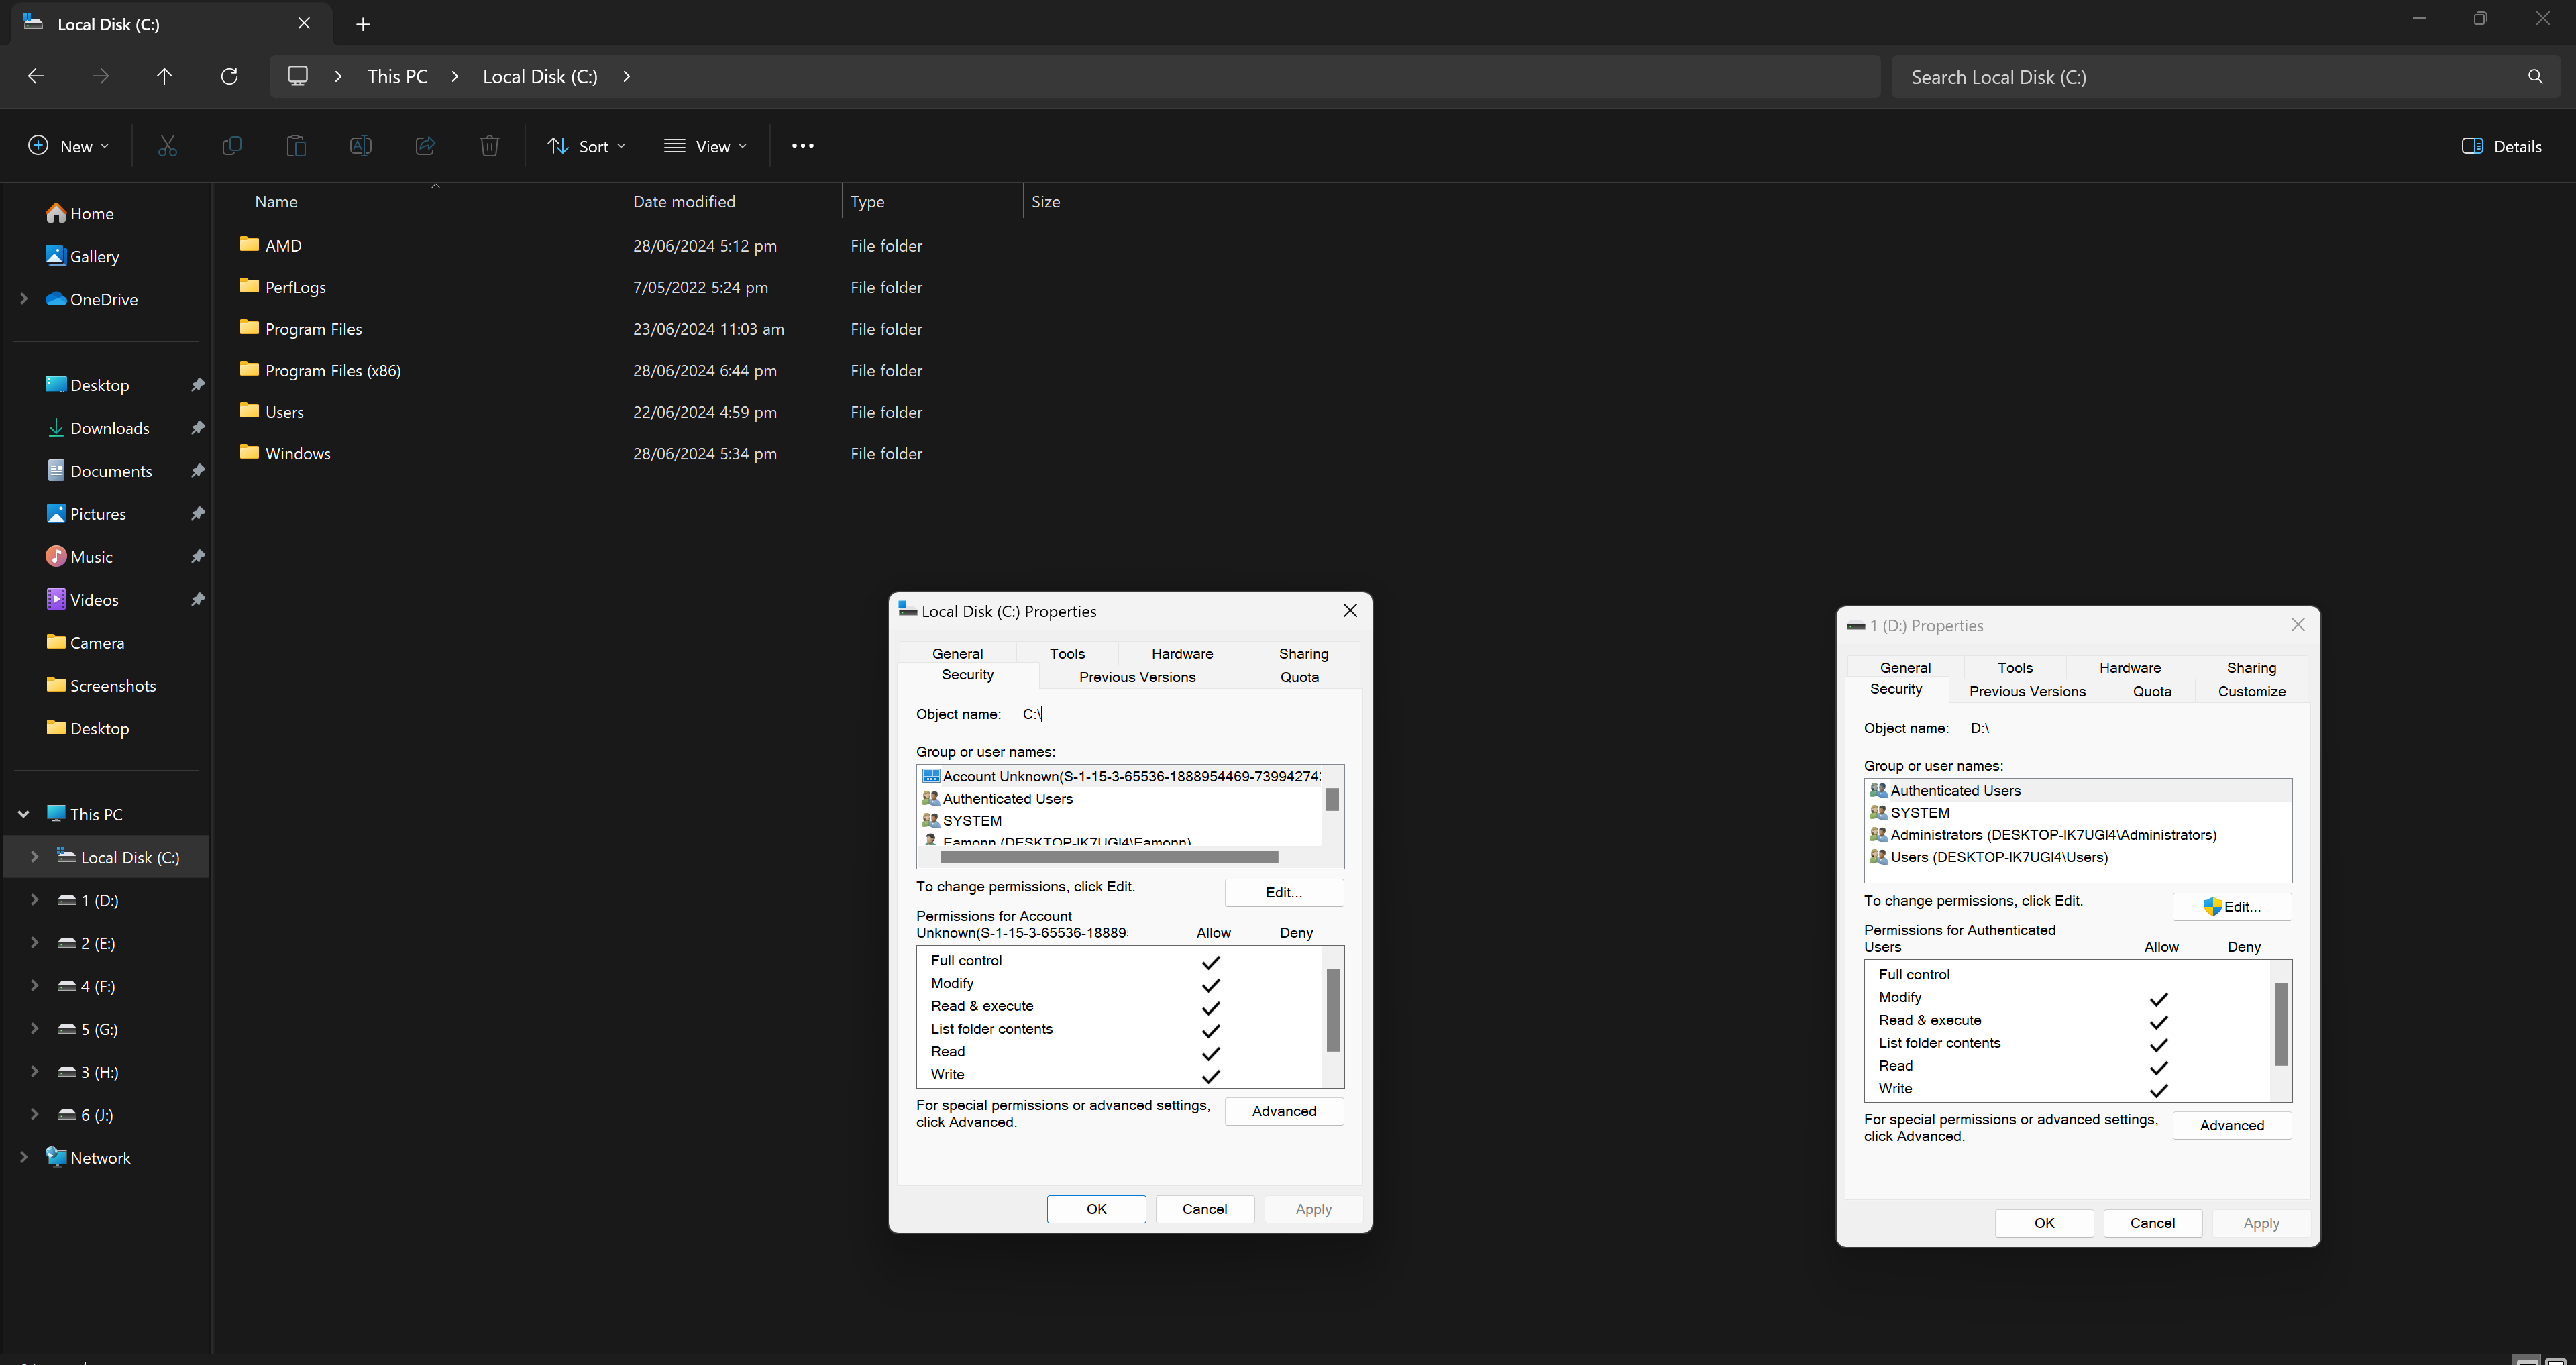Open Downloads in quick access
Image resolution: width=2576 pixels, height=1365 pixels.
coord(98,428)
